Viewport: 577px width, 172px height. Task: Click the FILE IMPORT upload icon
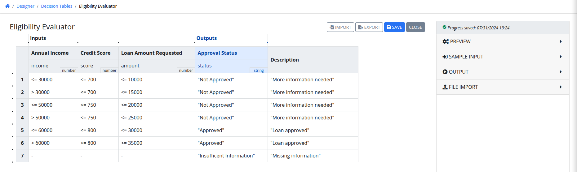click(x=445, y=87)
